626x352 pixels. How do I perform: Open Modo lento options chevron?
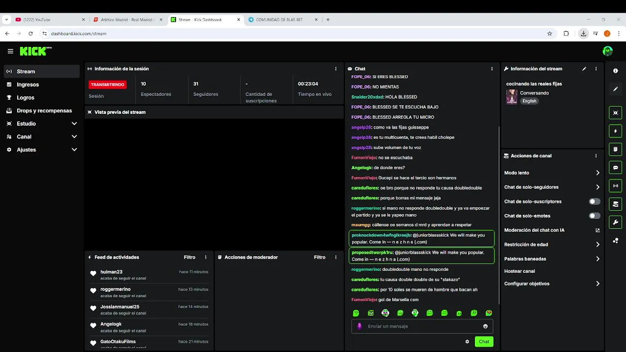(598, 173)
